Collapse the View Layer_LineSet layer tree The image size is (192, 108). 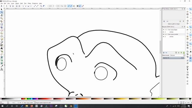167,34
